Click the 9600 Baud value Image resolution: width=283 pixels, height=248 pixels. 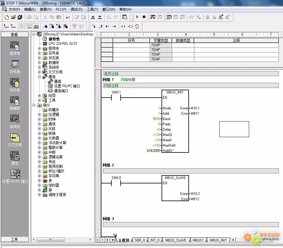click(156, 119)
